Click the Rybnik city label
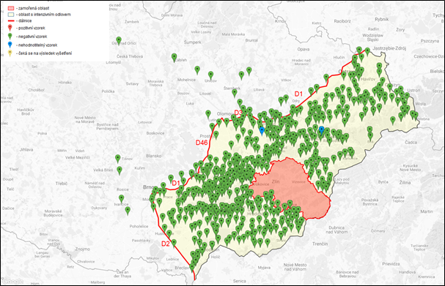 coord(382,19)
